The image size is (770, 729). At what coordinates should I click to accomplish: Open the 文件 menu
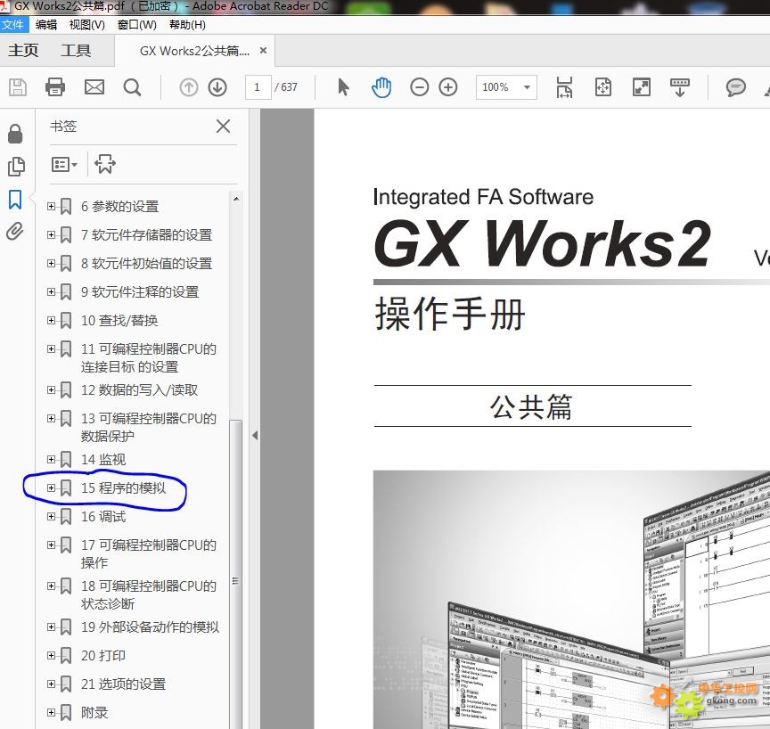pyautogui.click(x=12, y=25)
